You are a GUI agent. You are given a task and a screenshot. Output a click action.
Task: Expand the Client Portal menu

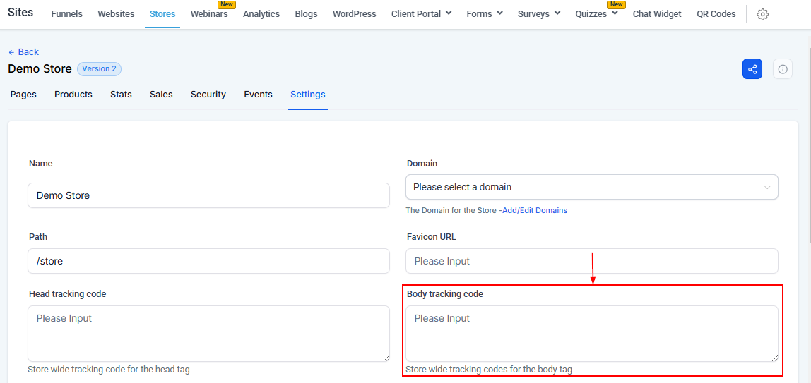421,14
